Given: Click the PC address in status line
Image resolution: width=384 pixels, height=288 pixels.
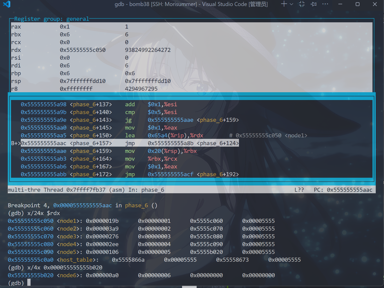Looking at the screenshot, I should click(x=349, y=190).
